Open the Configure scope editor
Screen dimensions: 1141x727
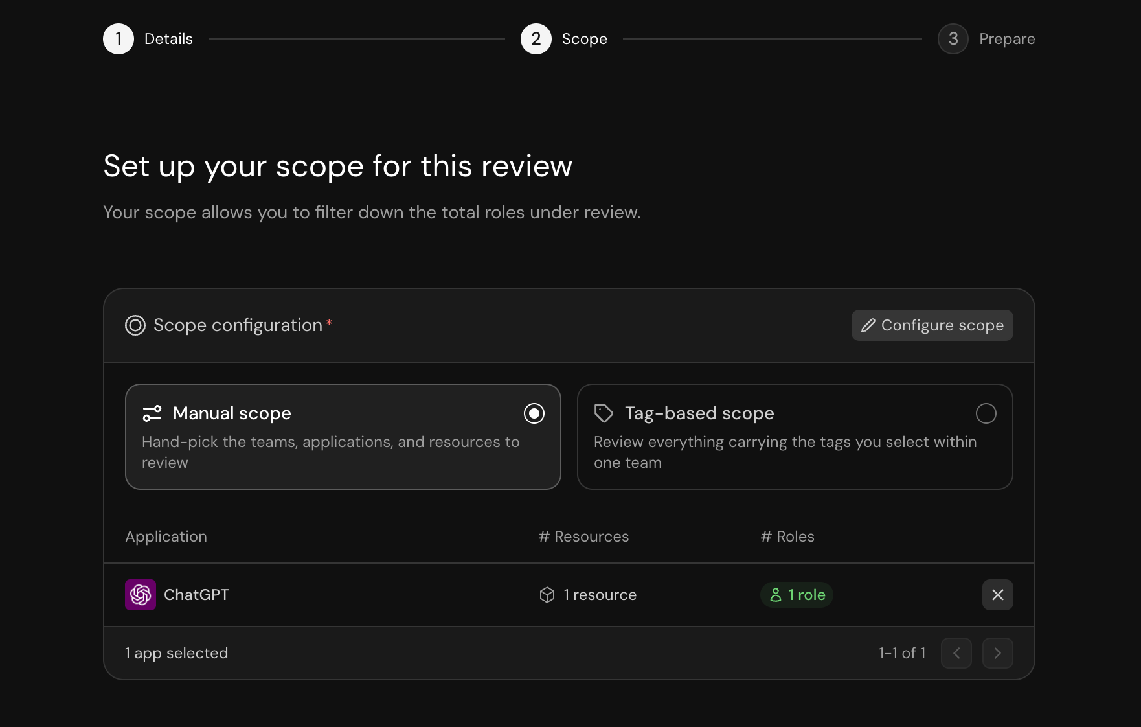pyautogui.click(x=932, y=325)
